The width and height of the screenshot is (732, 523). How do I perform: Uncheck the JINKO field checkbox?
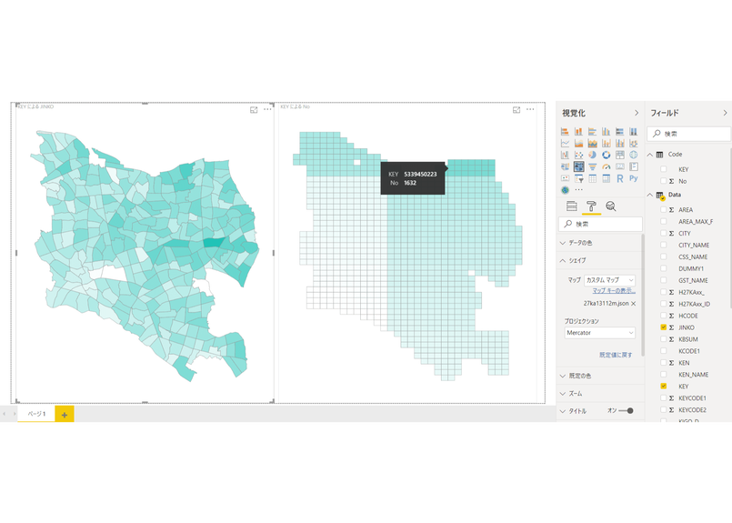(663, 327)
